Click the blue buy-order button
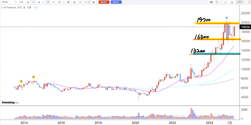 coord(116,2)
